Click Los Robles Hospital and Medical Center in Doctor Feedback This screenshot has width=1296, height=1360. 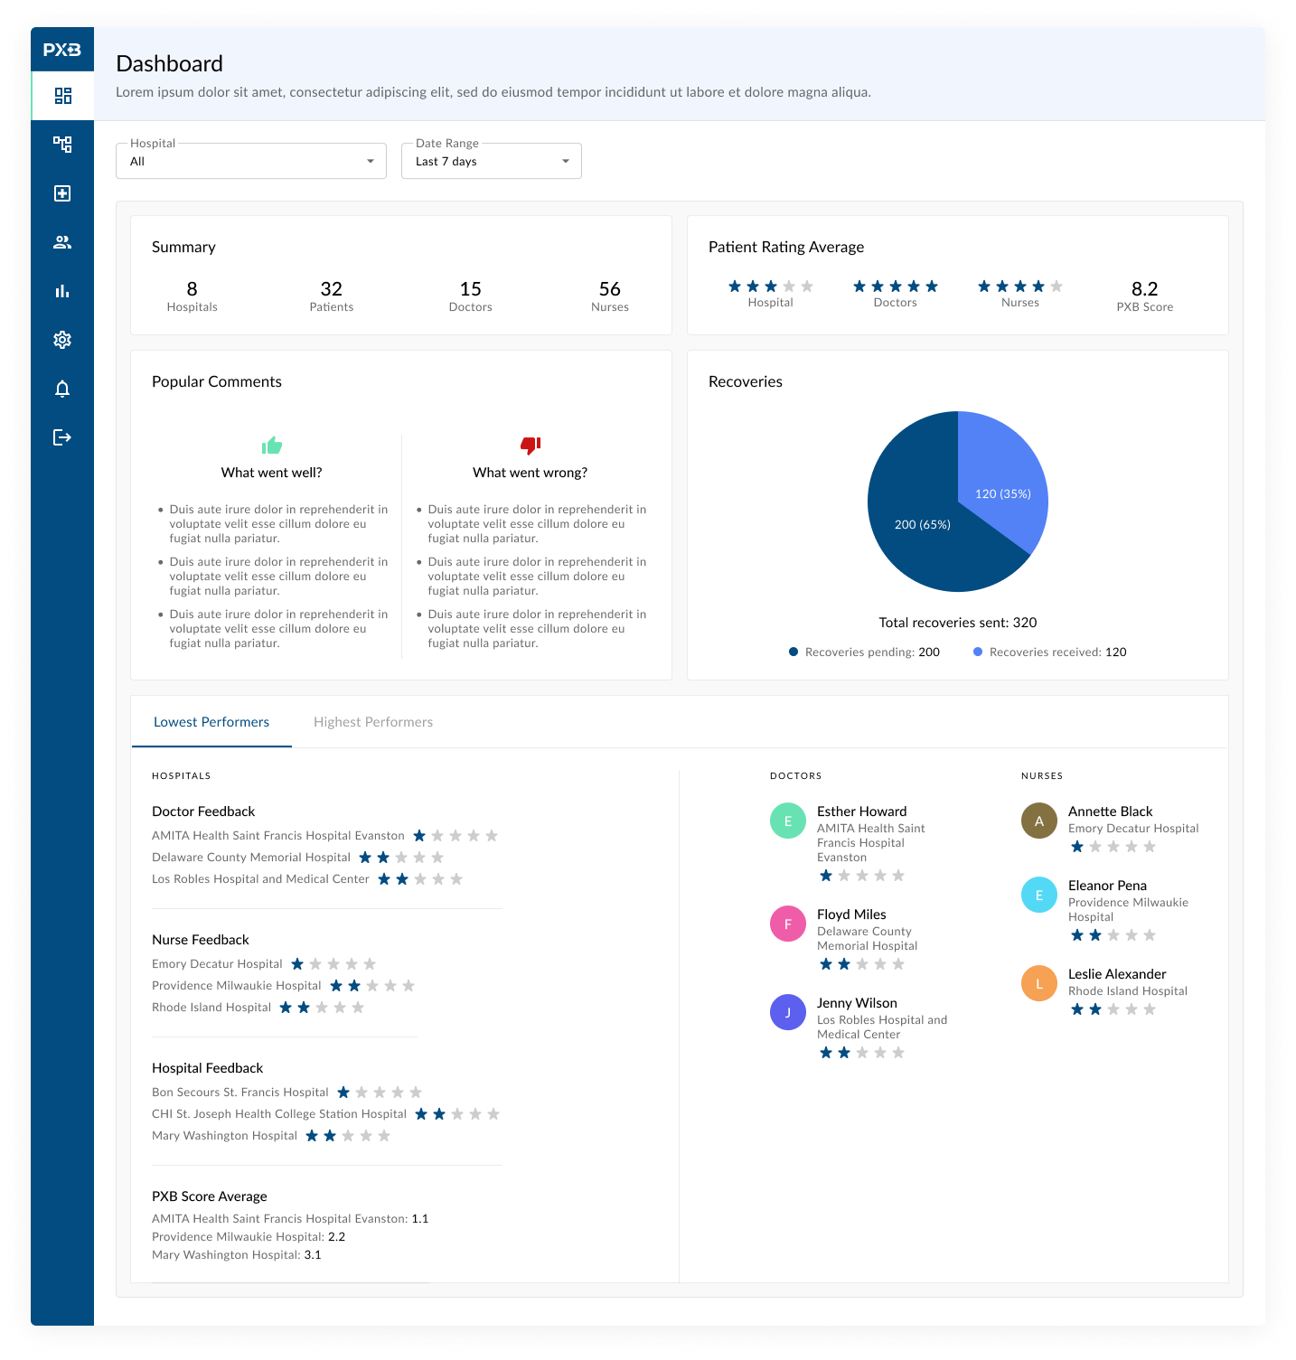click(x=260, y=879)
